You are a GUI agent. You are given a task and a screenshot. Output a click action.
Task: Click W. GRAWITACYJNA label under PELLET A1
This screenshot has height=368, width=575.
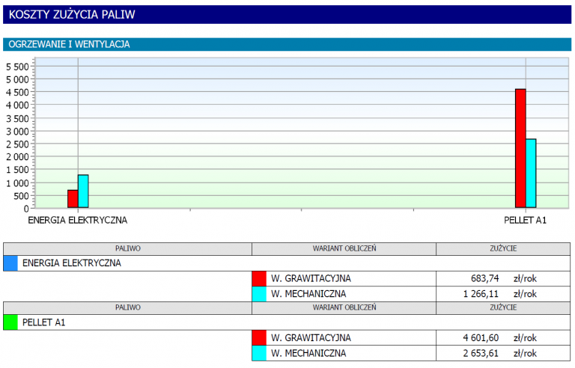[x=311, y=338]
